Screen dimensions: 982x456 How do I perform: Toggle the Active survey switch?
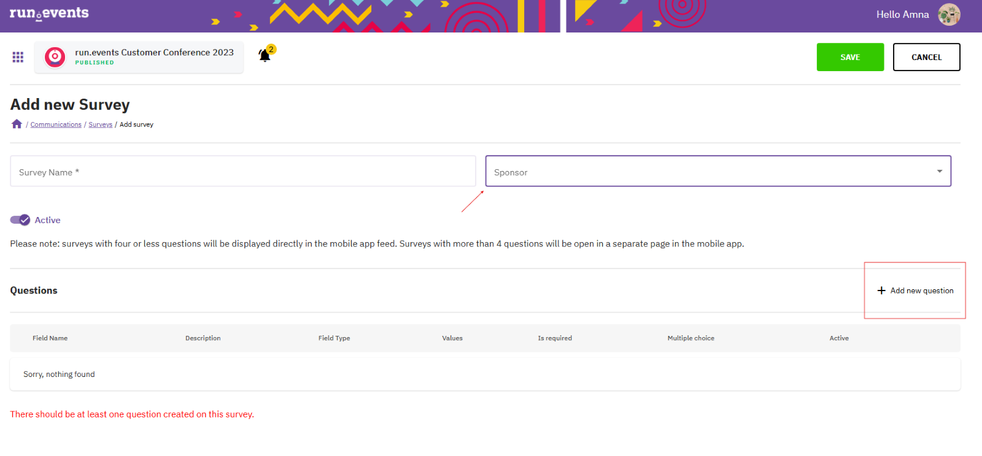[x=20, y=220]
